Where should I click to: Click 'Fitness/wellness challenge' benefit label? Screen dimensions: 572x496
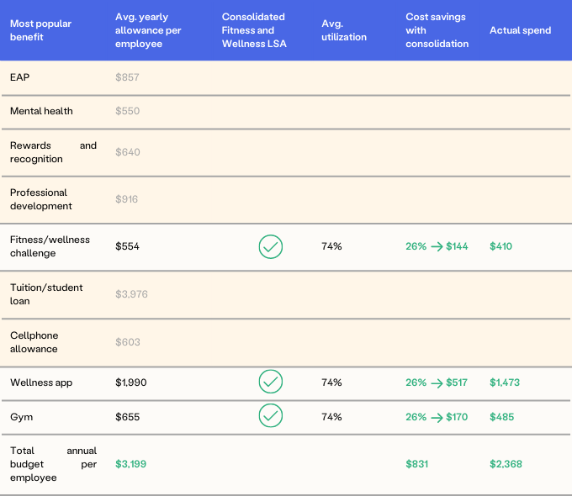[50, 246]
